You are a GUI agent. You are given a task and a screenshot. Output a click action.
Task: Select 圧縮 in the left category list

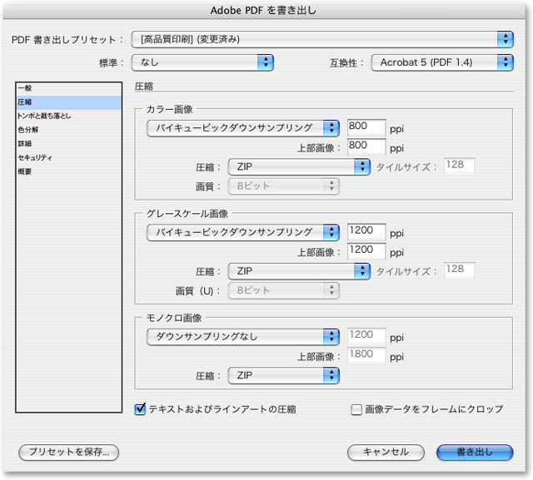click(26, 102)
